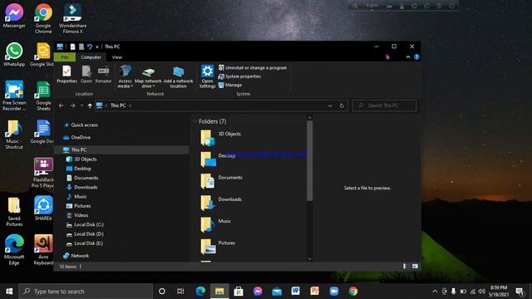Choose Map network drive

click(148, 77)
